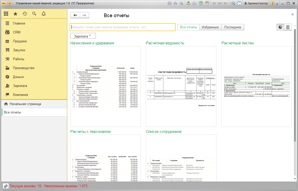
Task: Switch filter to Последние
Action: (x=233, y=27)
